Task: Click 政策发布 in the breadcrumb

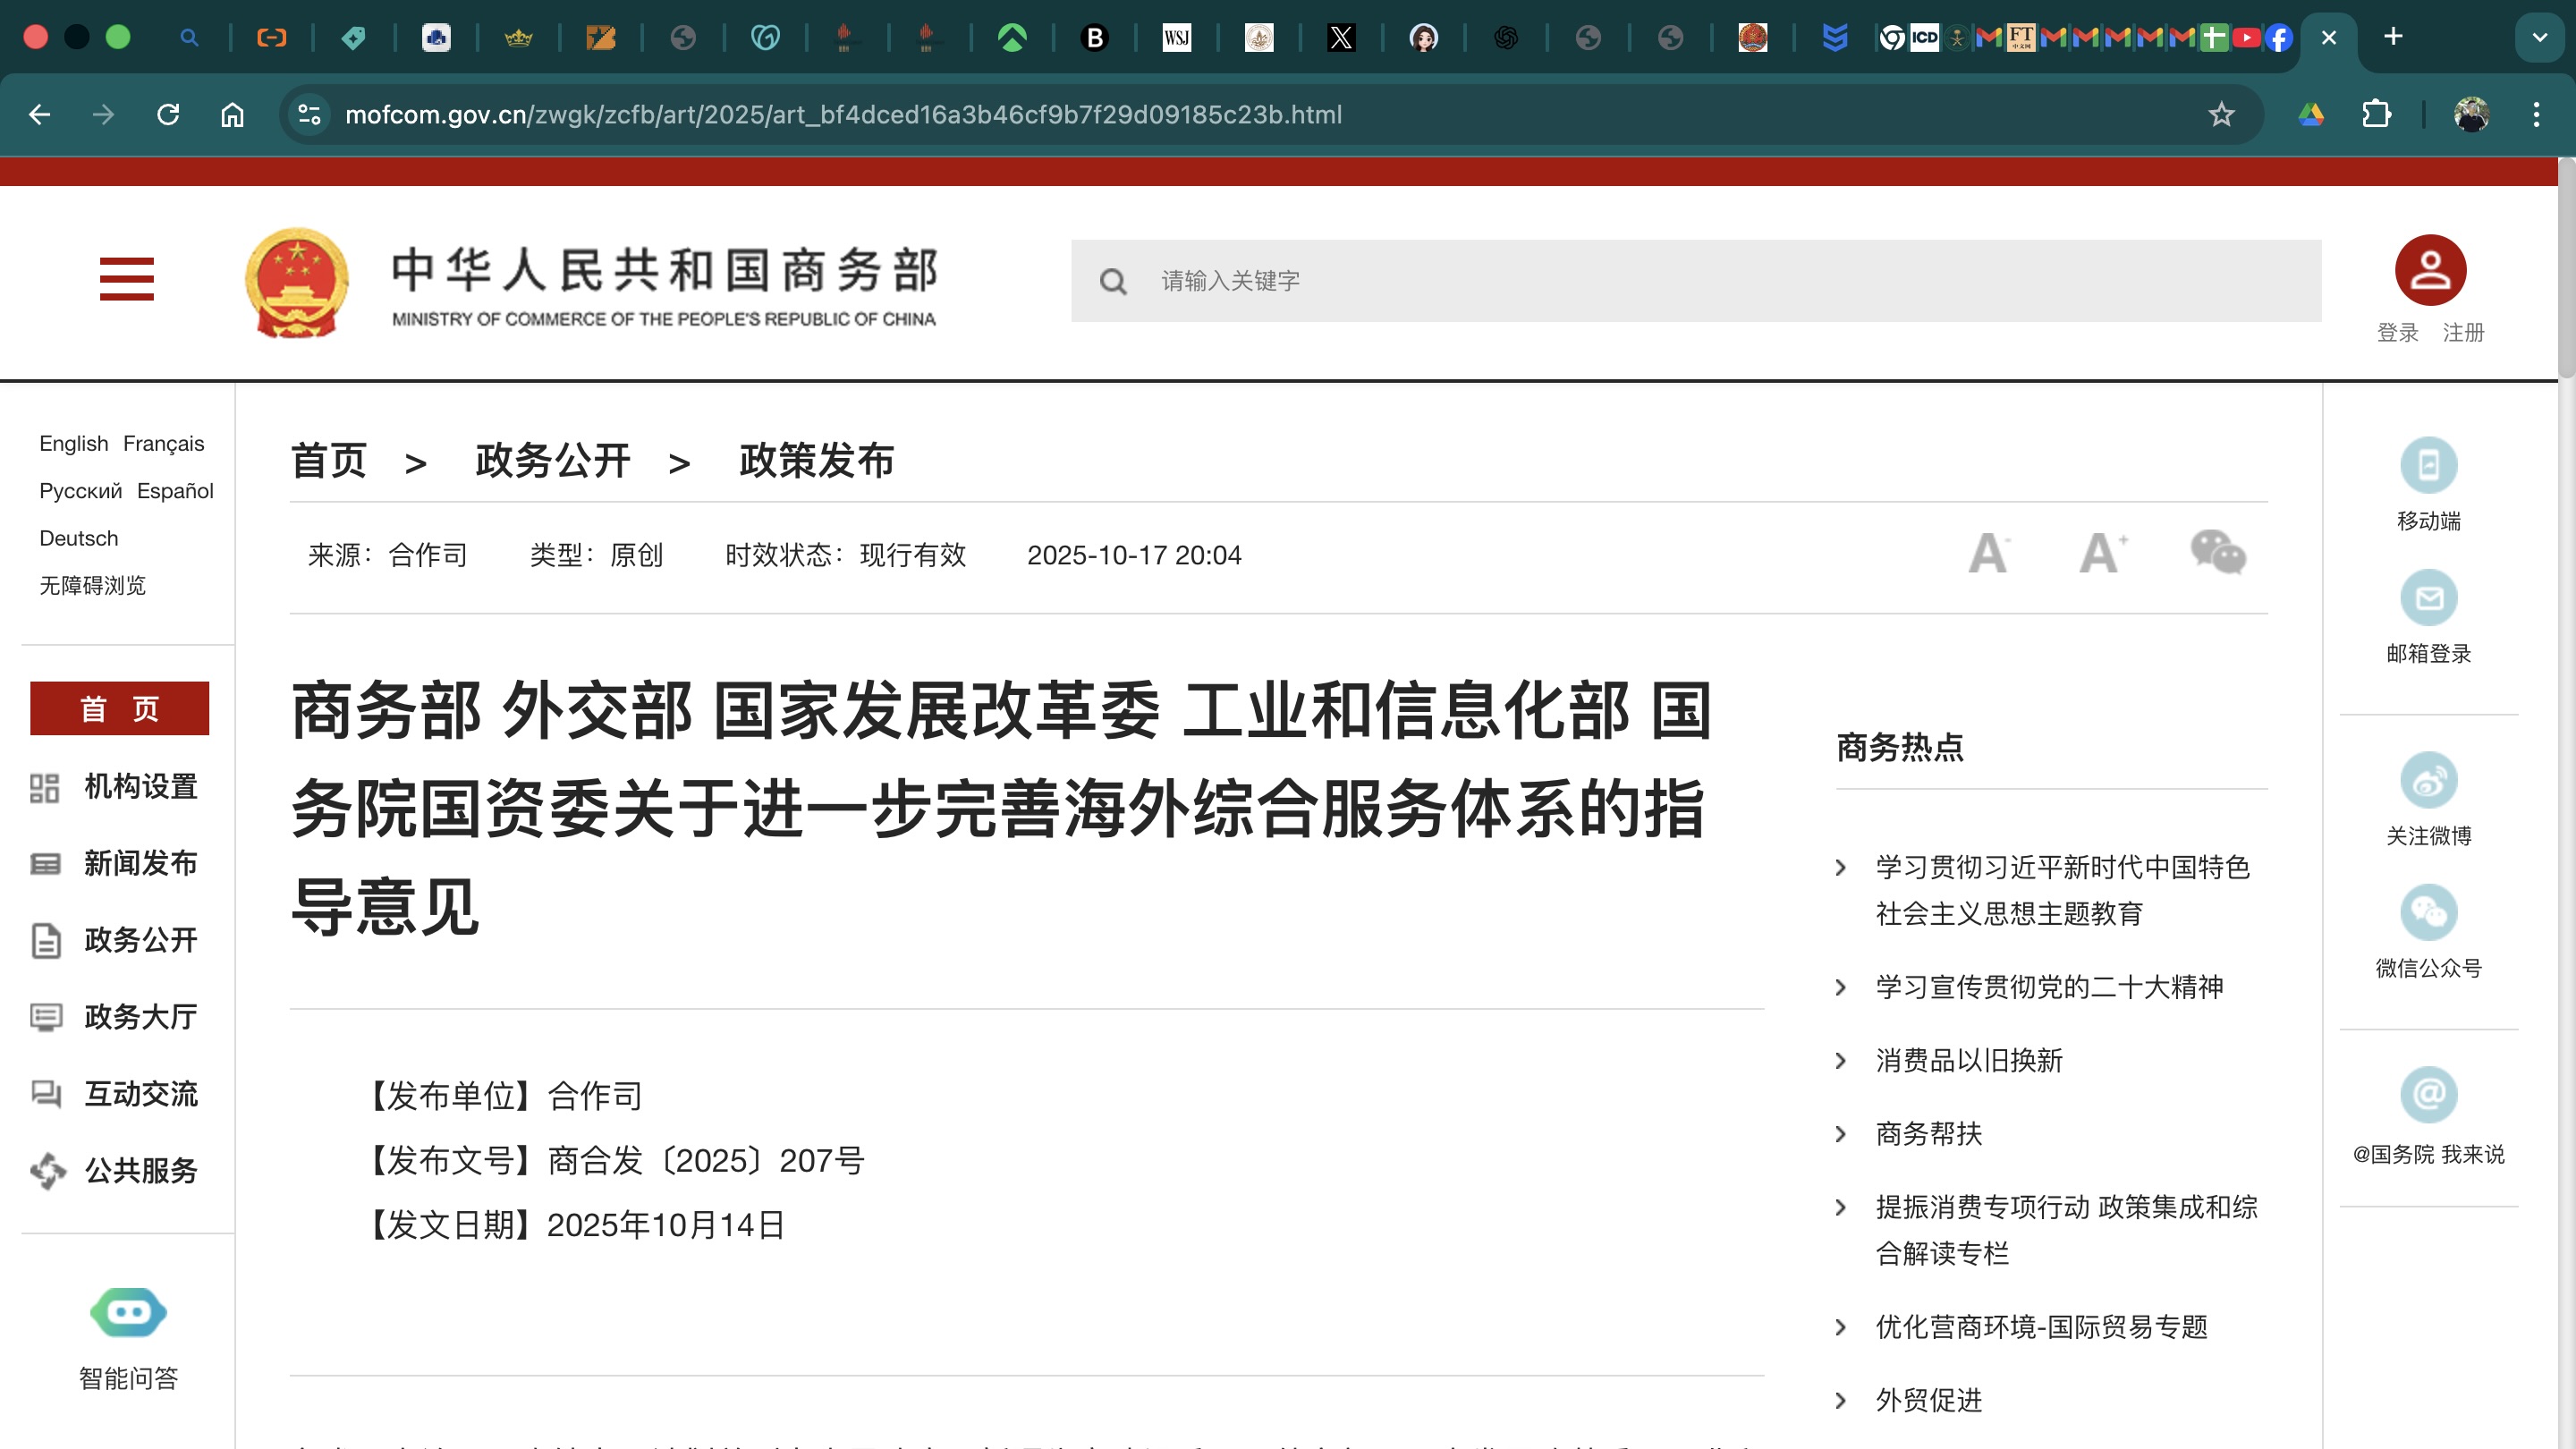Action: pyautogui.click(x=816, y=461)
